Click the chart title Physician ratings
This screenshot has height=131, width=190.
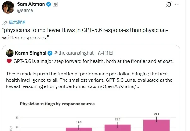click(x=57, y=104)
